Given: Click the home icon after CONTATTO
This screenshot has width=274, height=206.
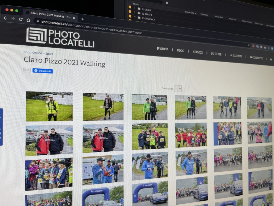Looking at the screenshot, I should coord(271,59).
